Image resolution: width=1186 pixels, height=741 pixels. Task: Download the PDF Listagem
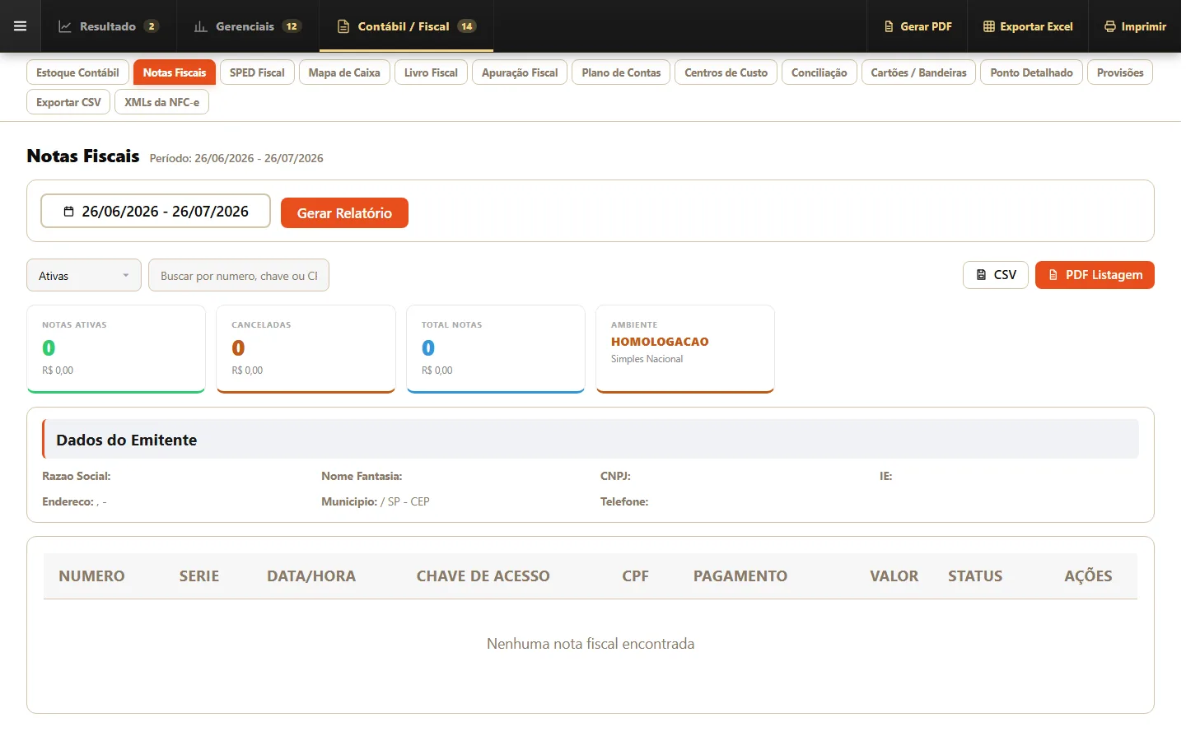1095,275
